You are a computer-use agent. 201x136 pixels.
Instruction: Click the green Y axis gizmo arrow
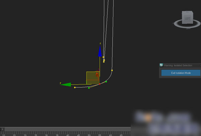coord(66,84)
